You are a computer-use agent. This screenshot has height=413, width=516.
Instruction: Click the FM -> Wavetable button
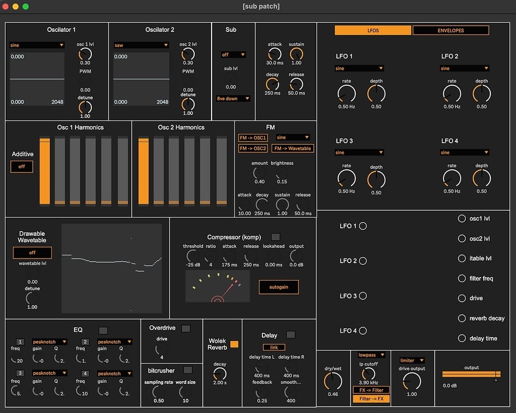click(x=293, y=148)
